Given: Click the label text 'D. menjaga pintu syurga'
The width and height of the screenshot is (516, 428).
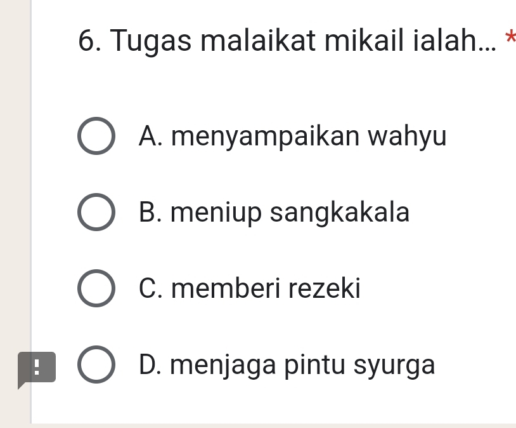Looking at the screenshot, I should click(x=287, y=365).
